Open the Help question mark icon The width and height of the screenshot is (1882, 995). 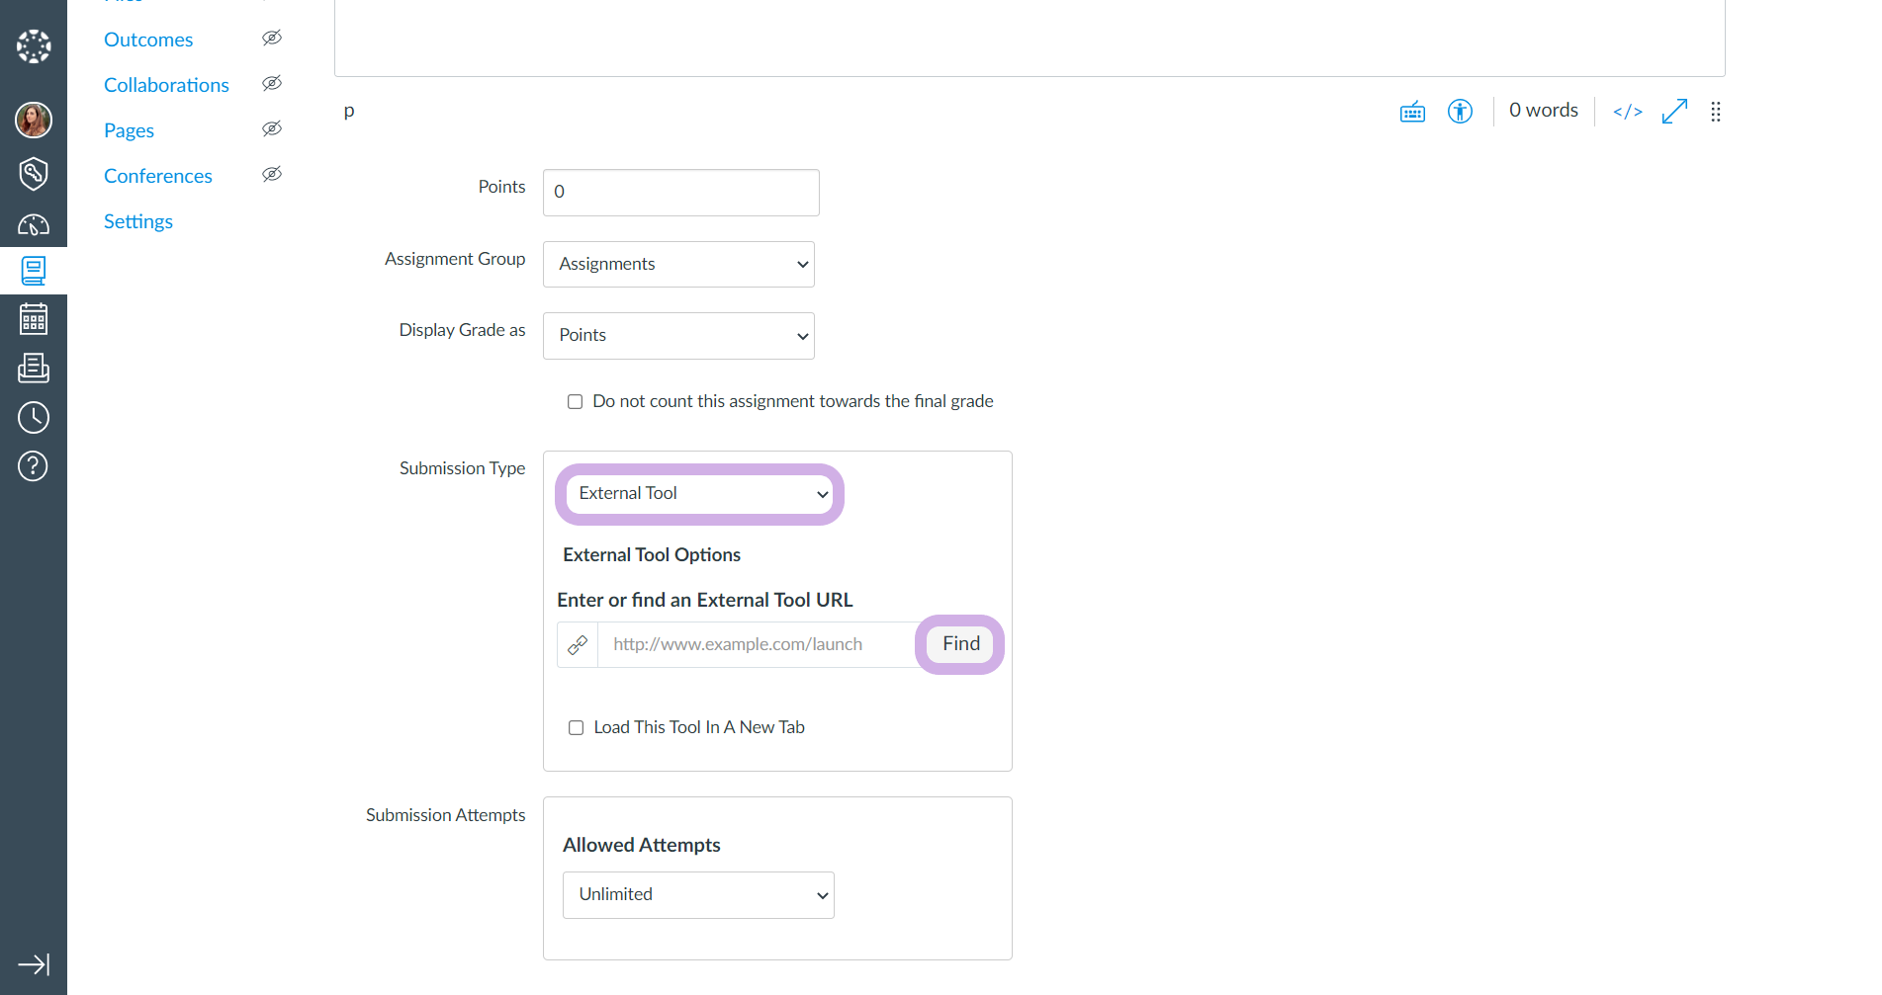(x=34, y=465)
